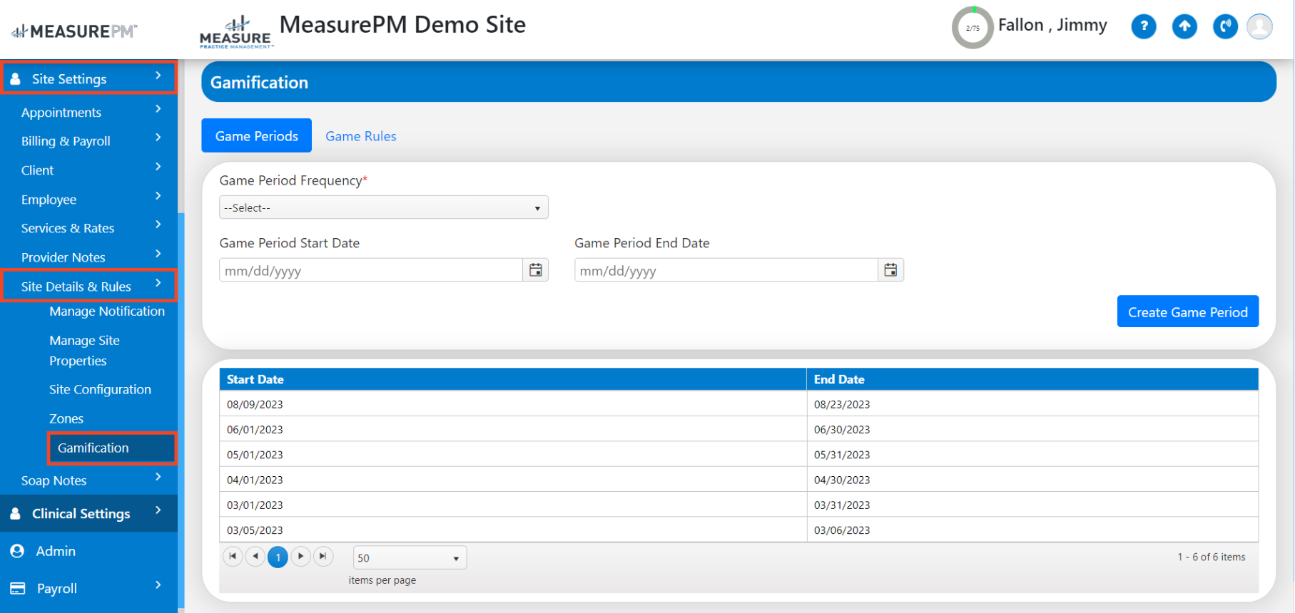Open the items per page dropdown
The width and height of the screenshot is (1295, 613).
[x=410, y=557]
